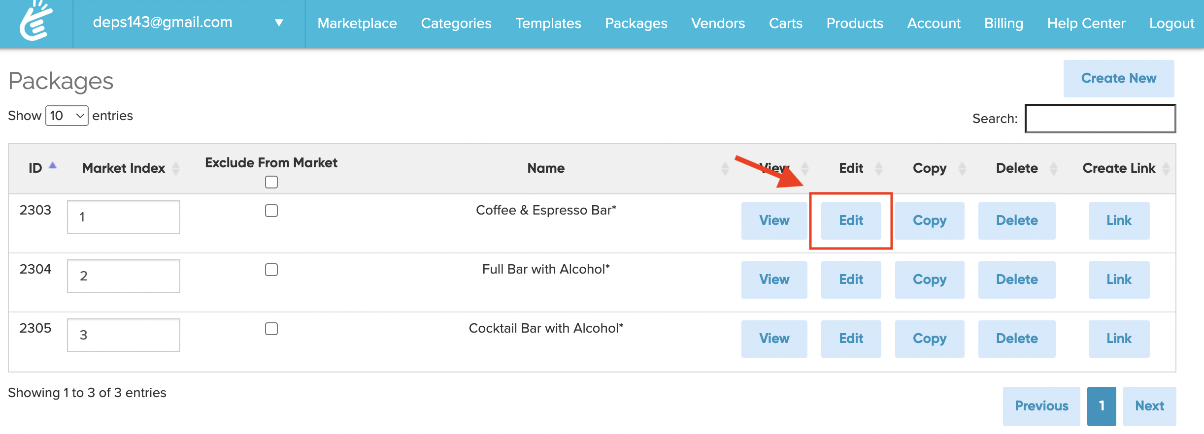The height and width of the screenshot is (434, 1204).
Task: Delete the Full Bar with Alcohol package
Action: 1016,279
